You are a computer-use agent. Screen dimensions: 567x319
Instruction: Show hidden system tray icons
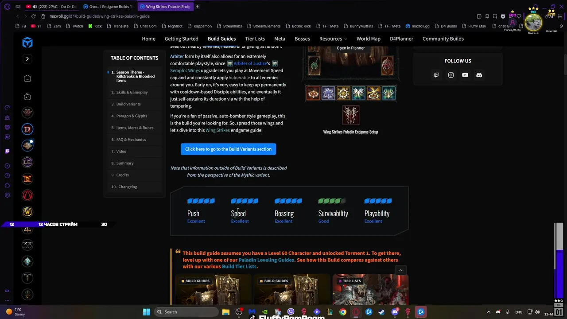tap(489, 312)
